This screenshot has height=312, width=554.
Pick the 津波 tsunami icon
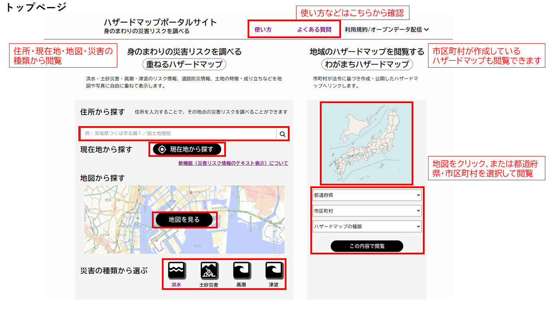(x=274, y=271)
